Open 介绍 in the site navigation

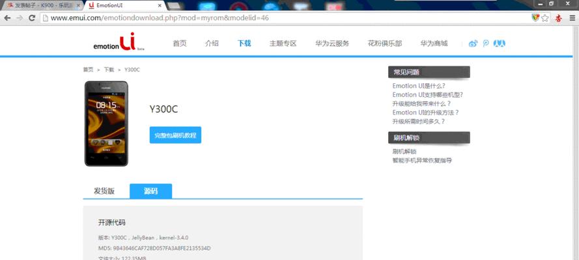(212, 44)
